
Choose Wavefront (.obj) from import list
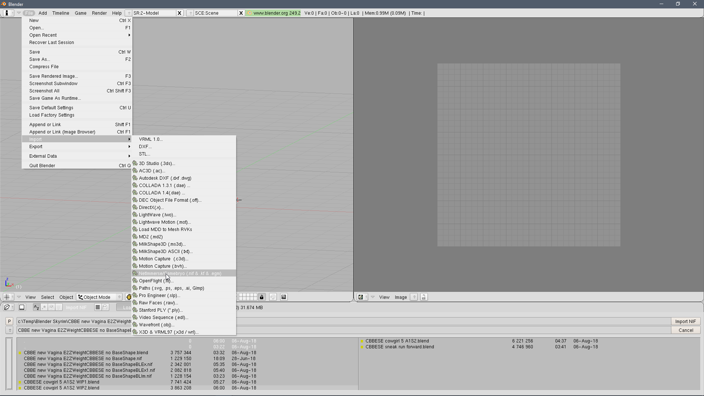(x=157, y=325)
